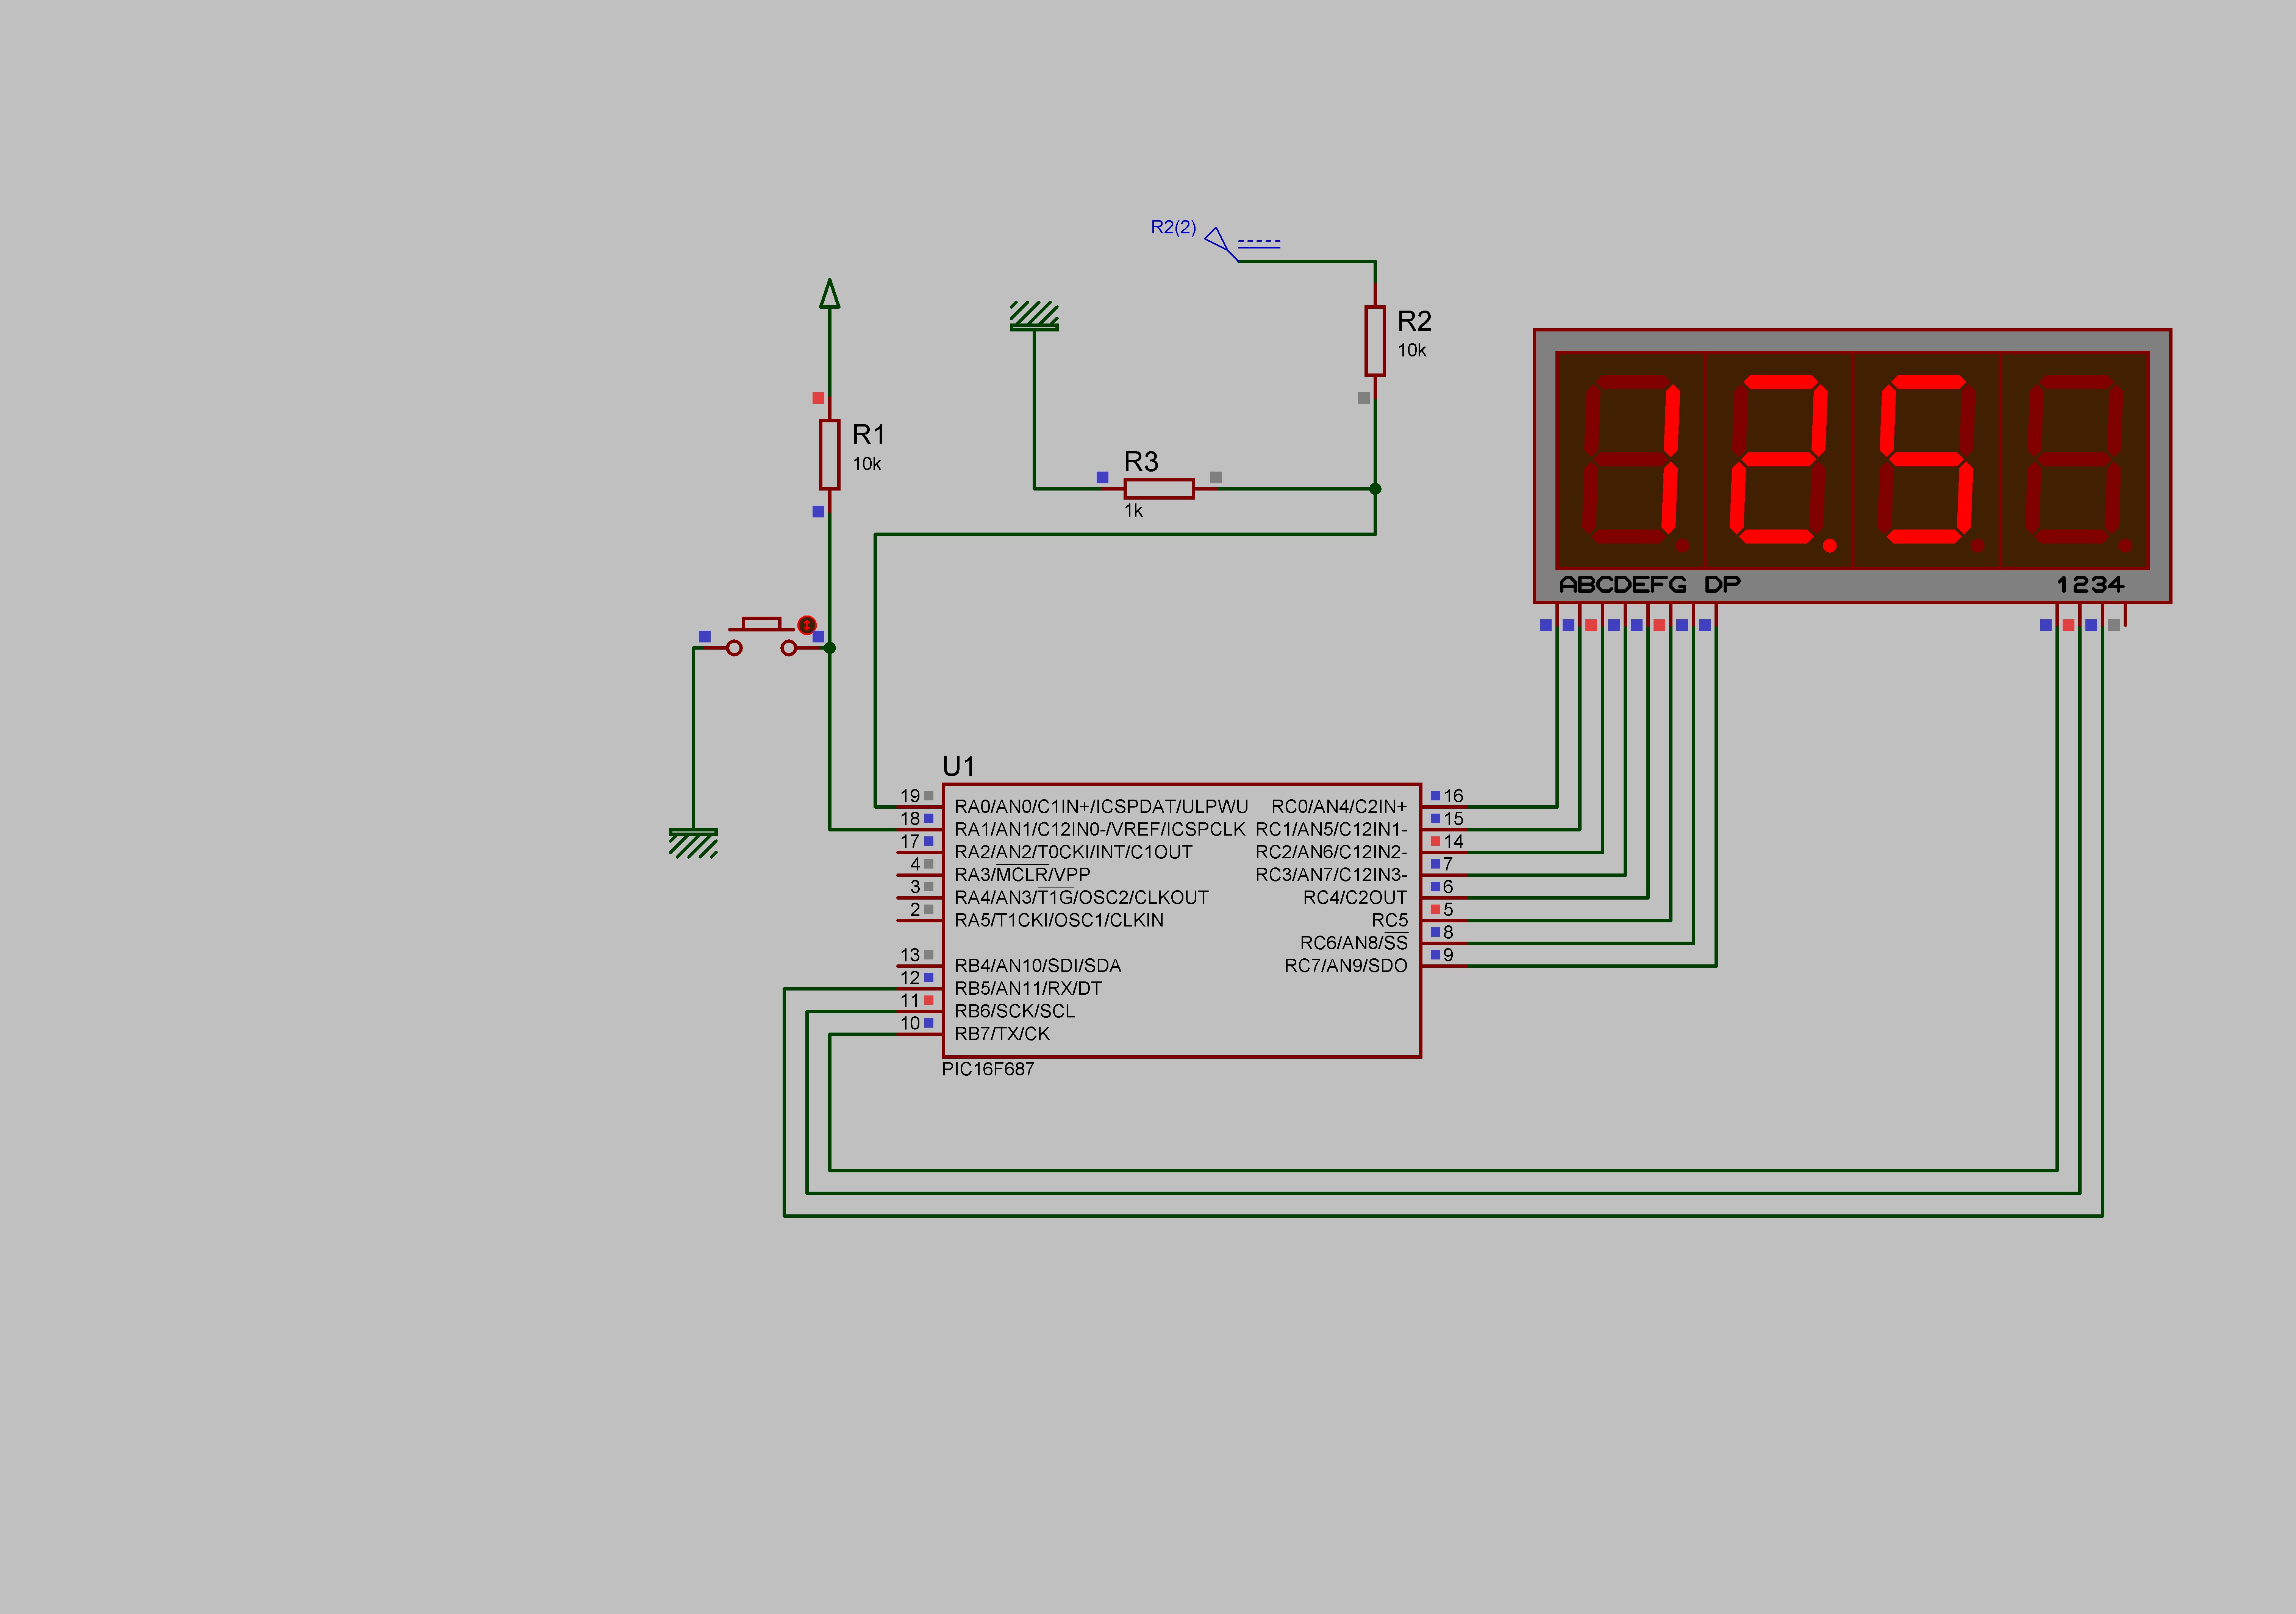Select the ground symbol below the push button

tap(693, 843)
